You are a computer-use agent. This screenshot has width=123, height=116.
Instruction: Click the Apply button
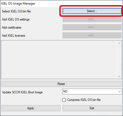click(x=31, y=108)
